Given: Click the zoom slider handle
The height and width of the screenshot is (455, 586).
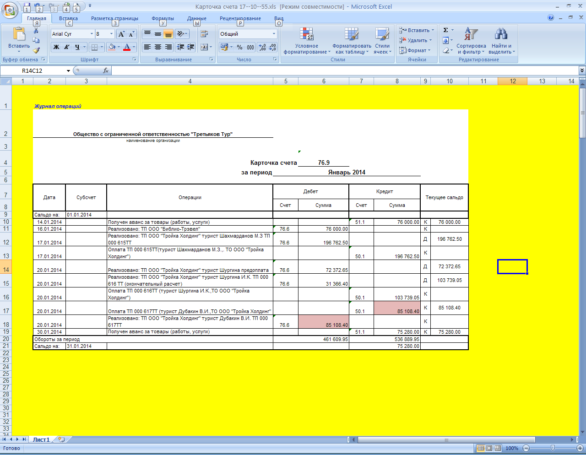Looking at the screenshot, I should 553,448.
